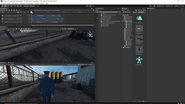Open the Window menu
The height and width of the screenshot is (104, 185).
(42, 3)
